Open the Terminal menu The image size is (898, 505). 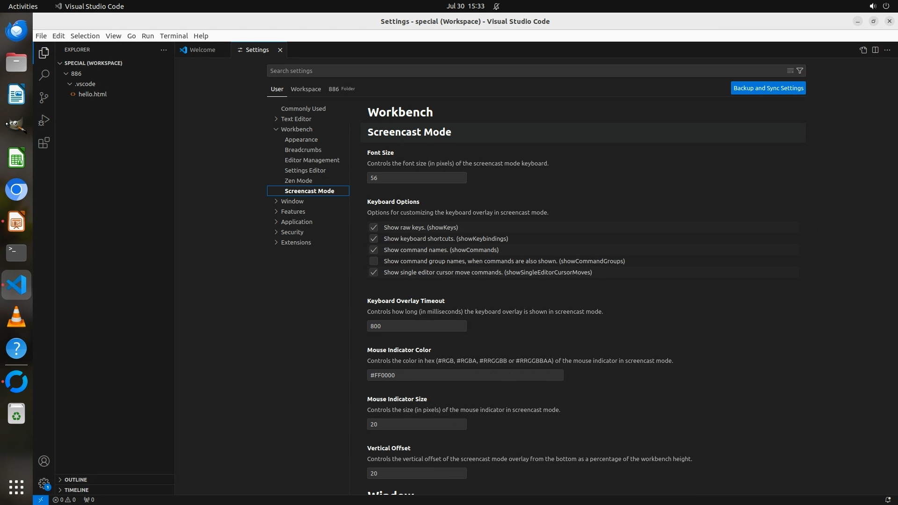click(x=174, y=36)
